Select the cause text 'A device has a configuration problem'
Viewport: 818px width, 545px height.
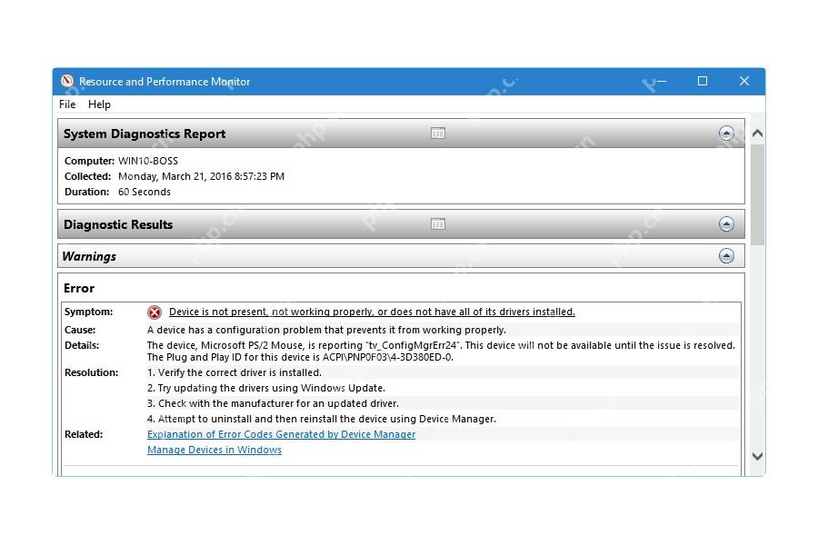(x=326, y=330)
